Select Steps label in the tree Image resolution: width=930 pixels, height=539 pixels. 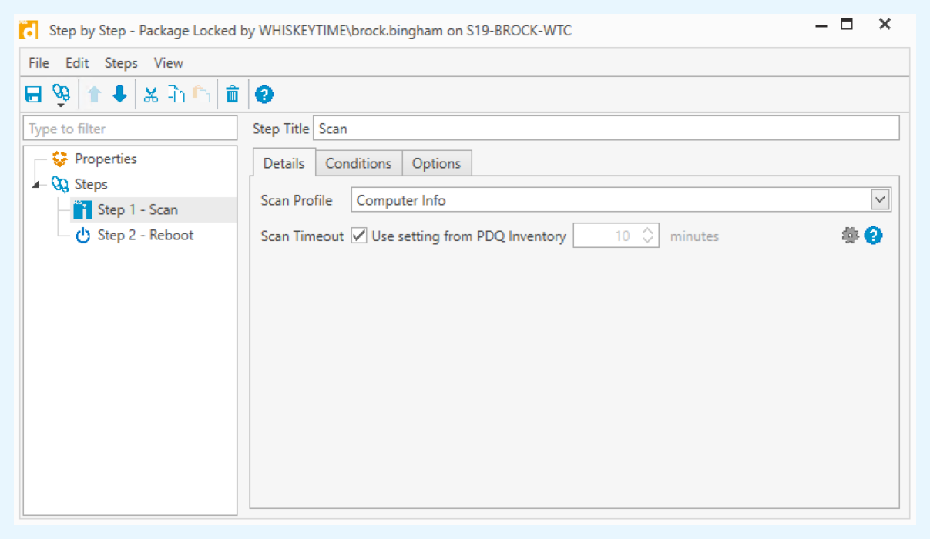click(x=91, y=185)
